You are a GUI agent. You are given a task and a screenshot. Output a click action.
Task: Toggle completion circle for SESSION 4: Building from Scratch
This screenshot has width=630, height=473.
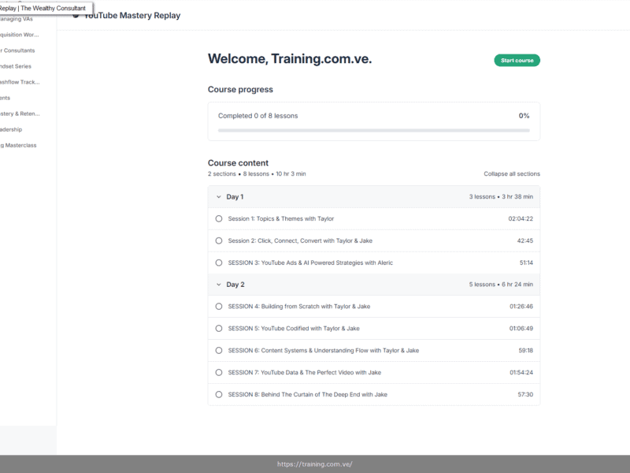point(219,306)
